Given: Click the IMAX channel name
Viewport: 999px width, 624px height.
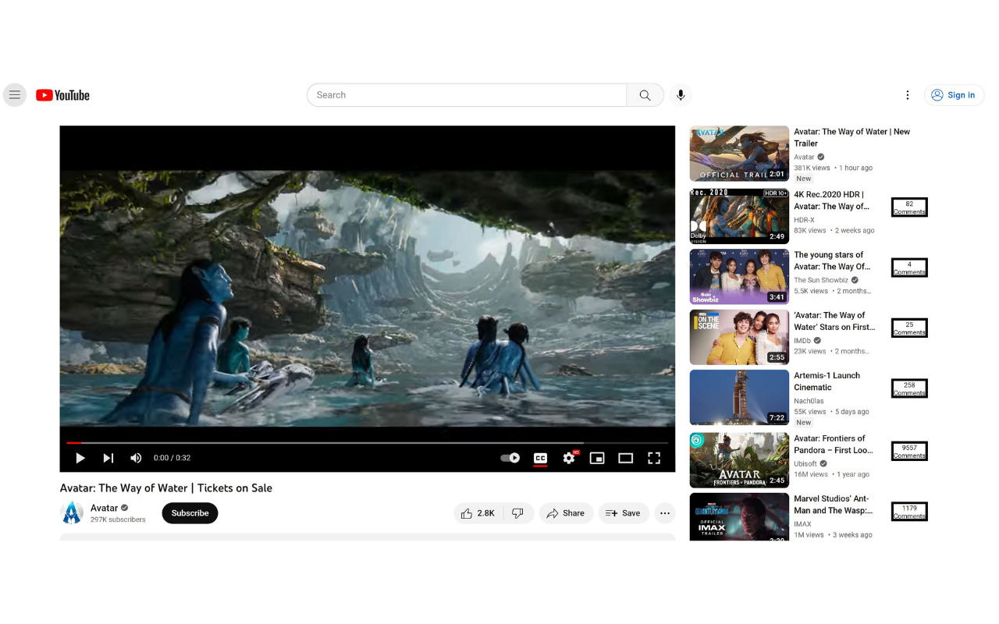Looking at the screenshot, I should (802, 524).
